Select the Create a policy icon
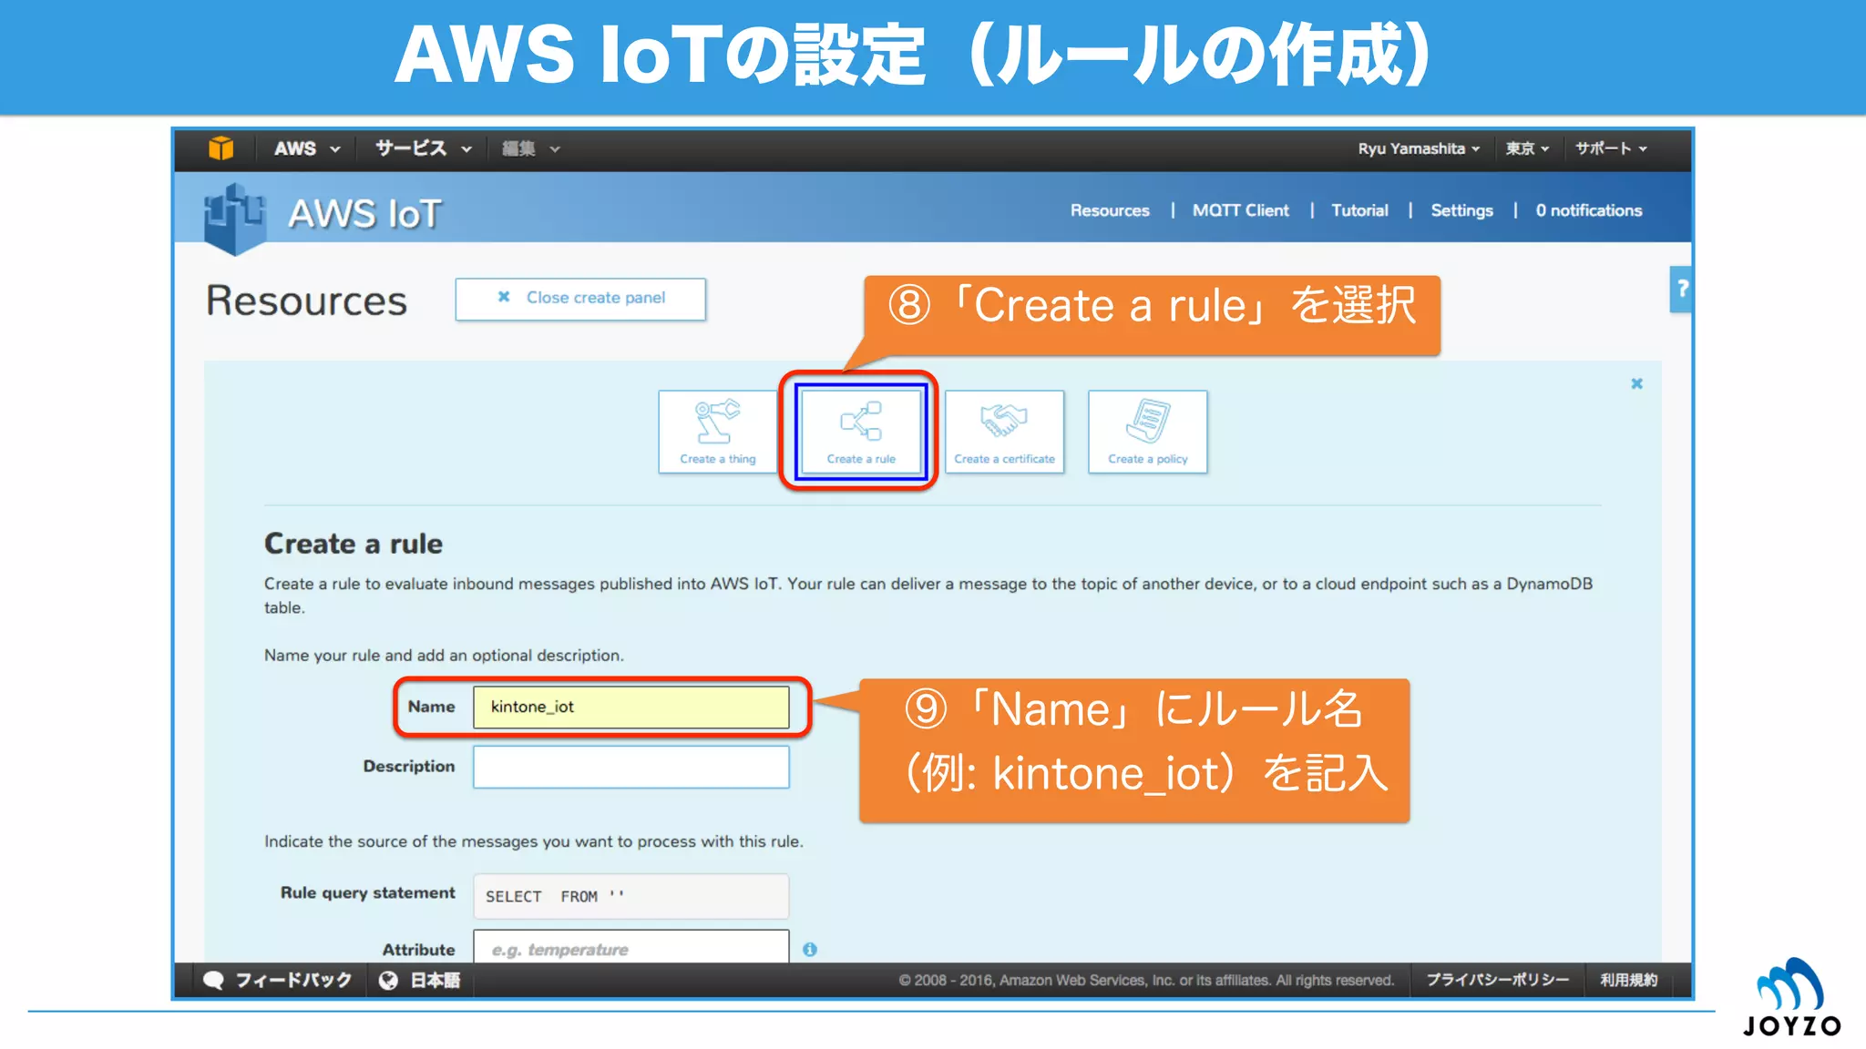 (x=1148, y=432)
